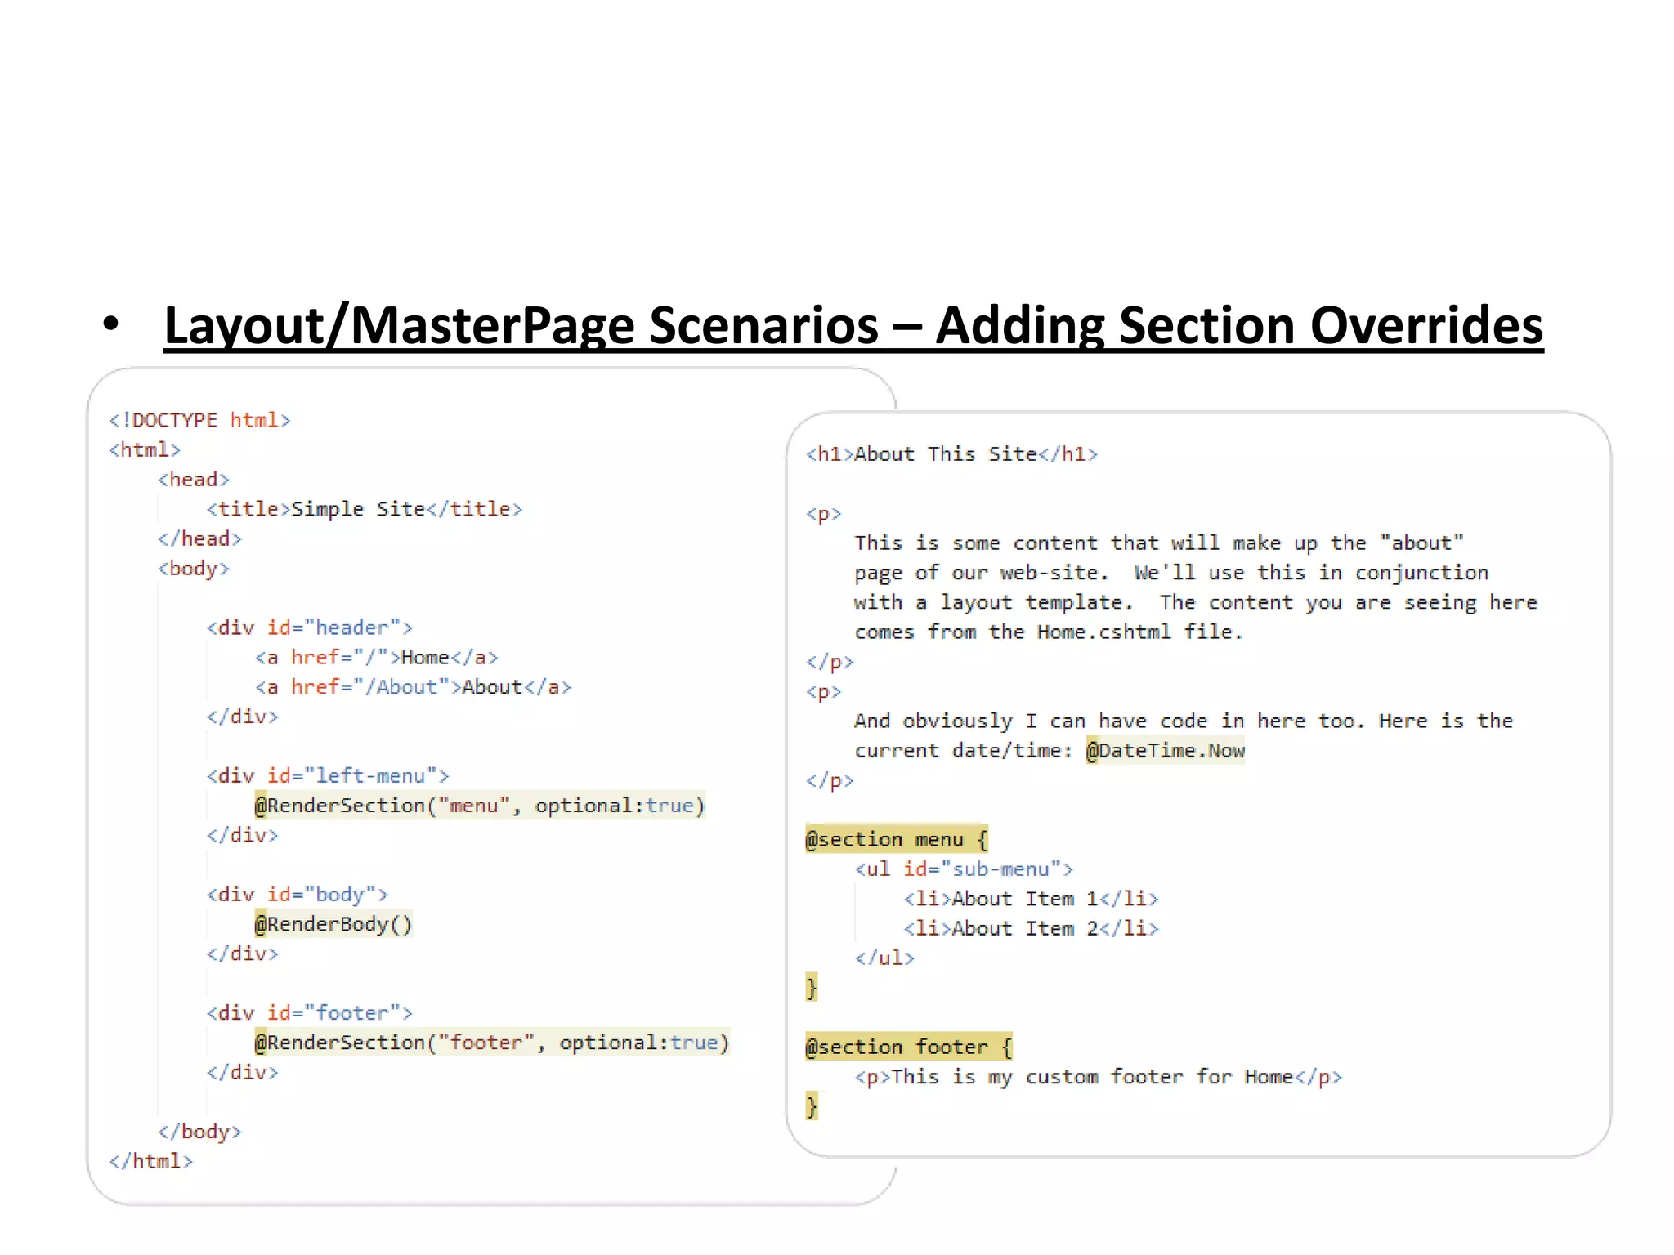Click the highlighted '@RenderSection("footer", optional:true)' line

492,1043
